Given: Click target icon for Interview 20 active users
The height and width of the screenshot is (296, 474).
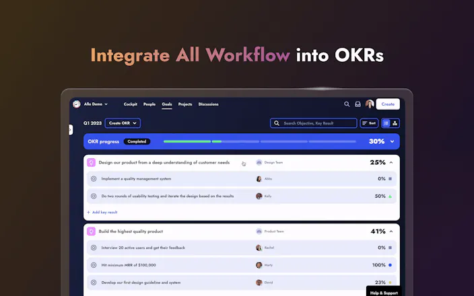Looking at the screenshot, I should pyautogui.click(x=94, y=248).
